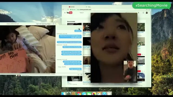
Task: Click the YouTube upload icon
Action: (x=139, y=13)
